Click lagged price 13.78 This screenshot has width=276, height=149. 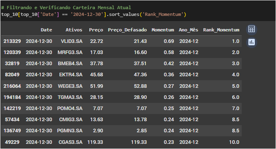coord(140,119)
